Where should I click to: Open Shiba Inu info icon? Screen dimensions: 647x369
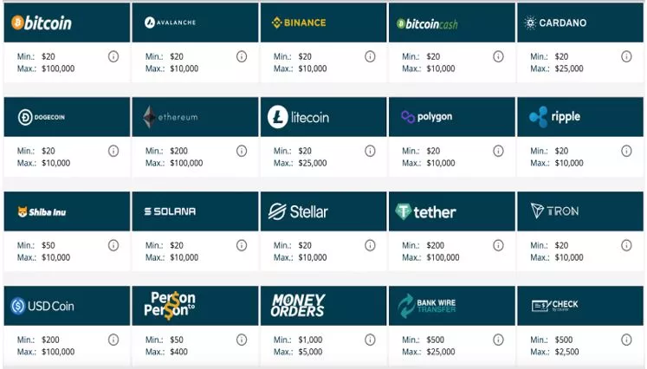tap(113, 246)
